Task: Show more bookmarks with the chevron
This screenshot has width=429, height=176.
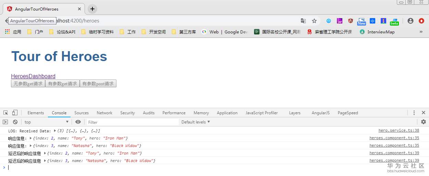Action: click(421, 32)
